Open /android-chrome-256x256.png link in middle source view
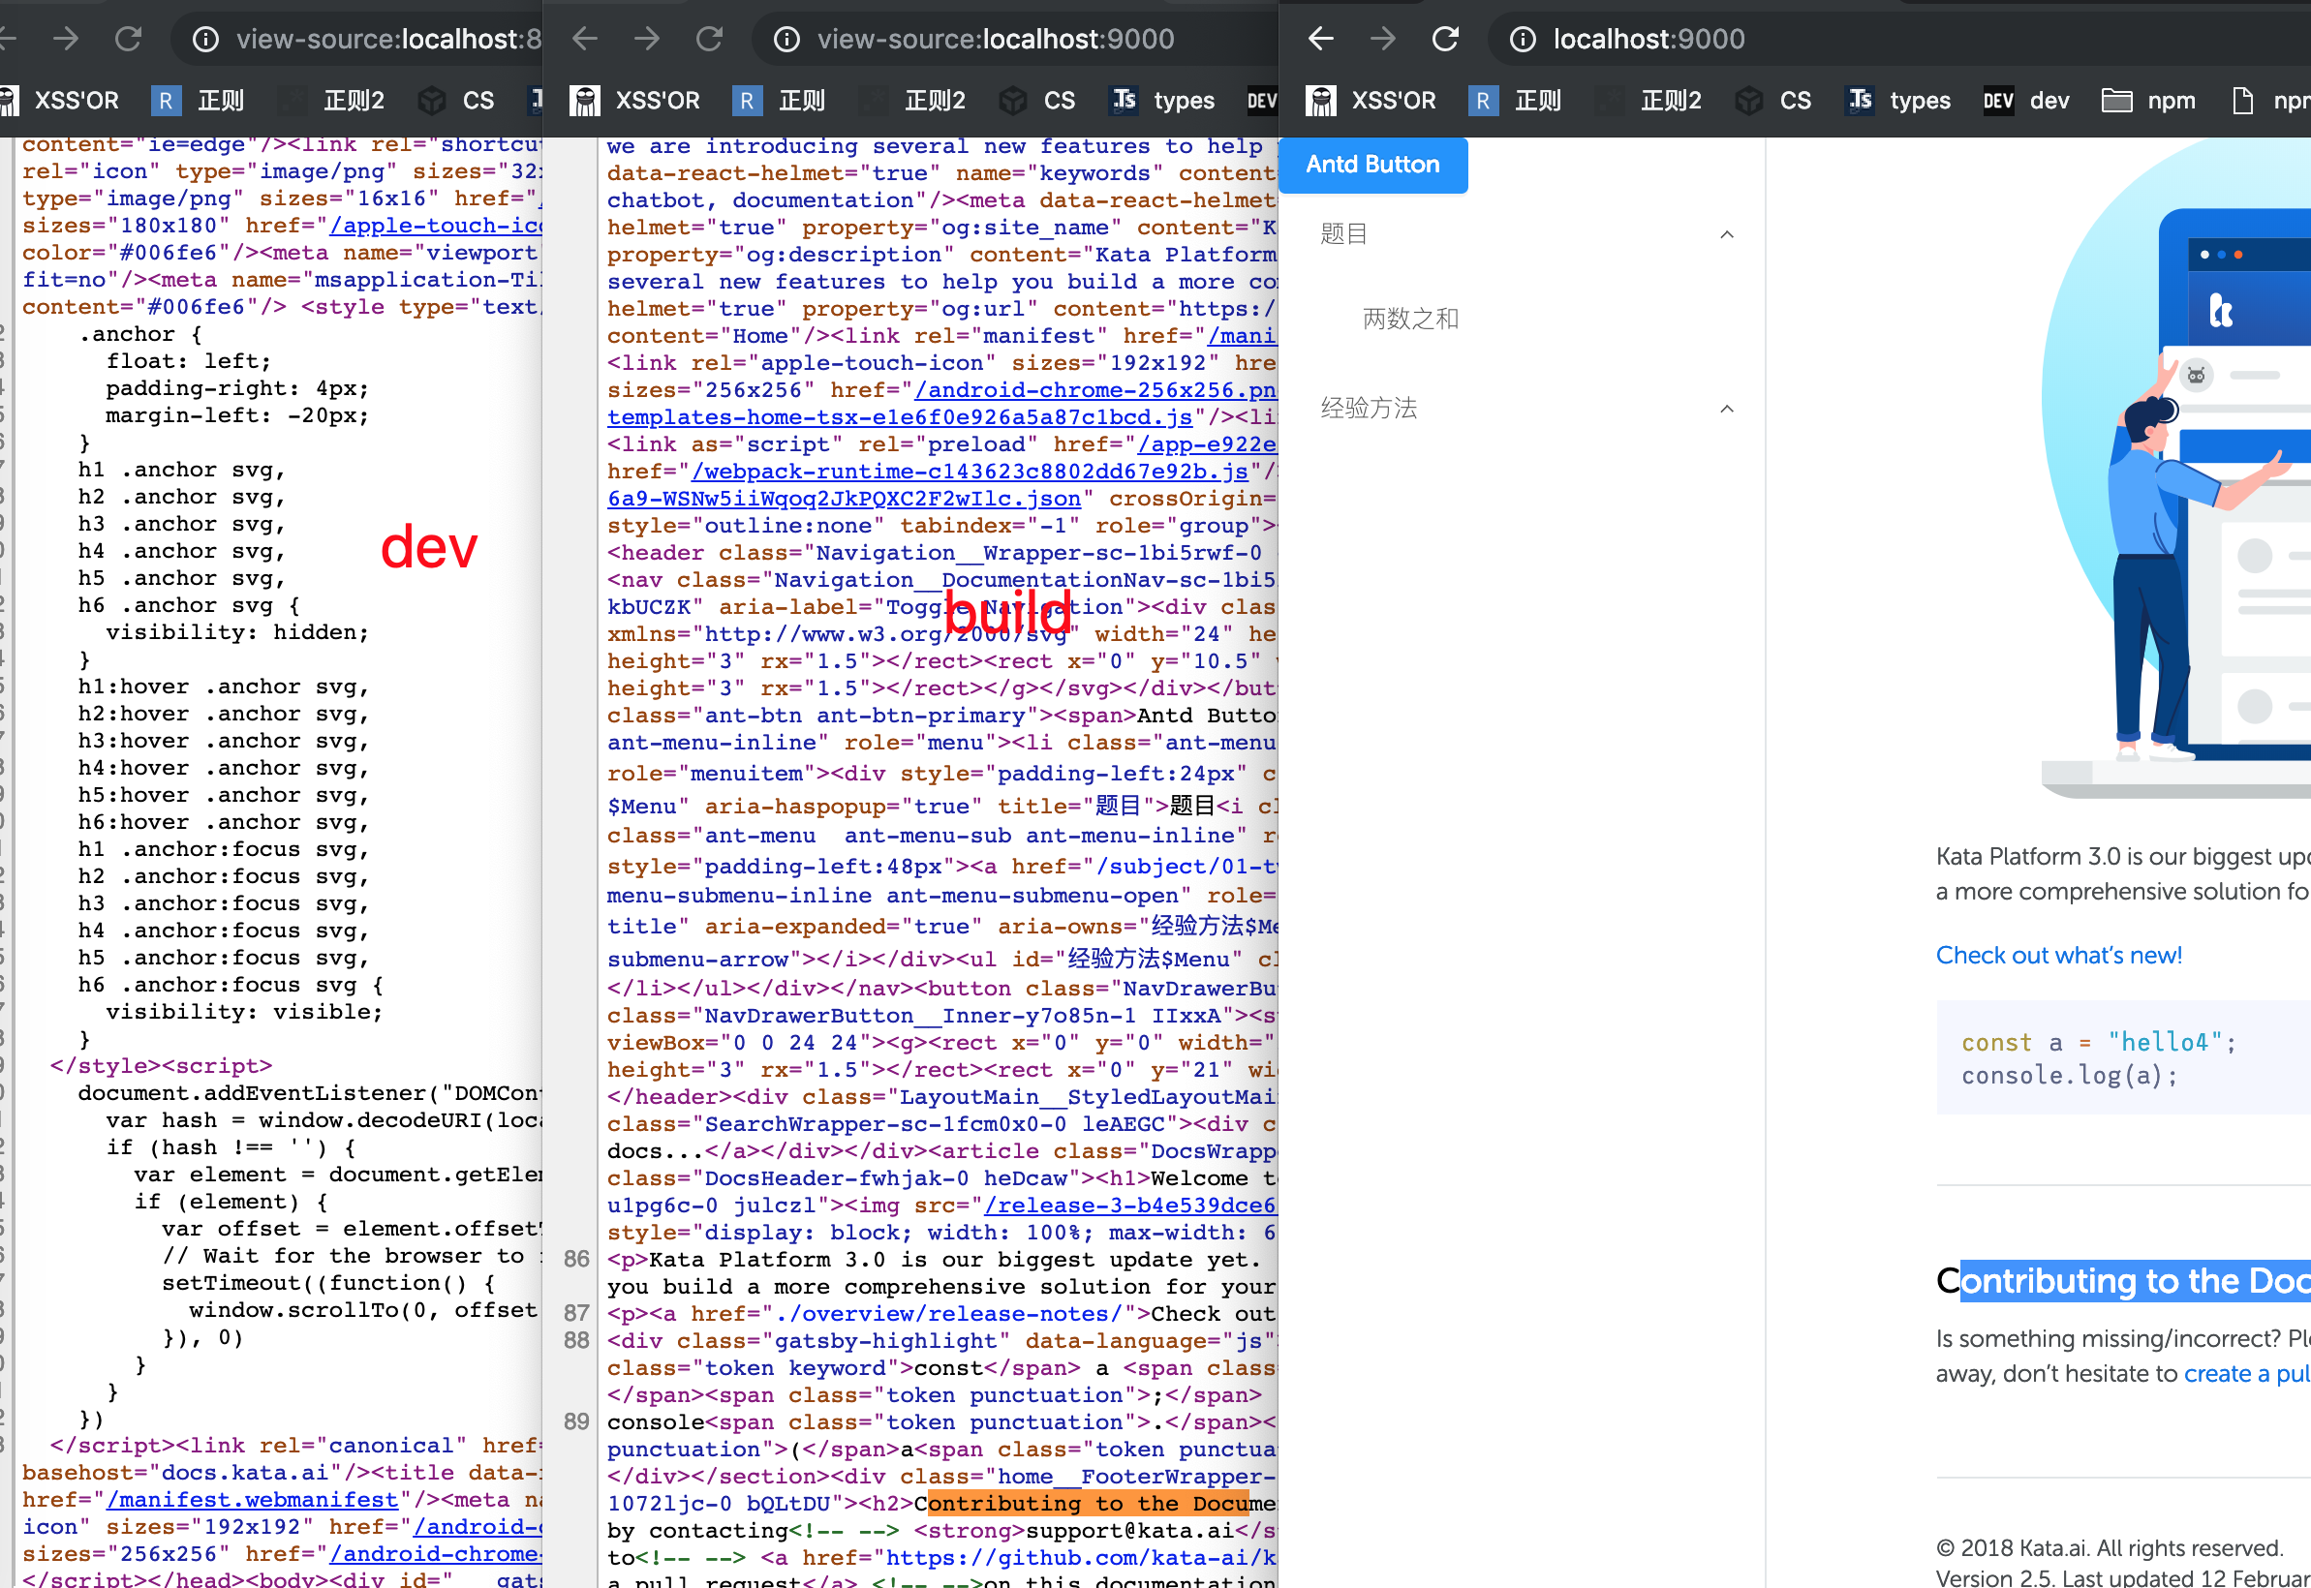Screen dimensions: 2311x1588 (x=1094, y=390)
